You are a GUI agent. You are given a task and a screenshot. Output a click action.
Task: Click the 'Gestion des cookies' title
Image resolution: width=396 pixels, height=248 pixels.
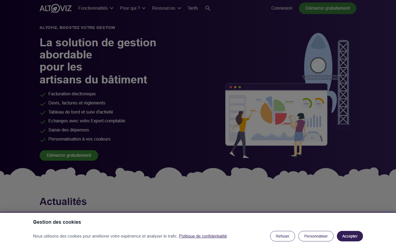[x=57, y=222]
